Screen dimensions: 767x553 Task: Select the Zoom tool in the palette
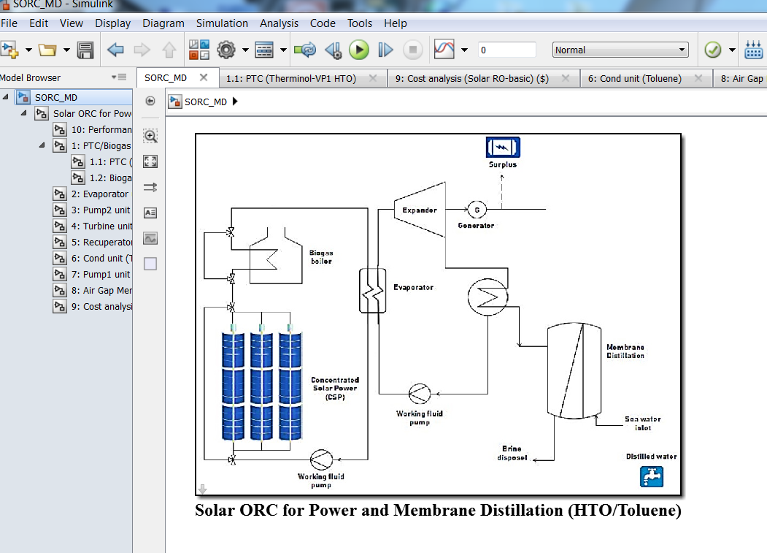point(150,136)
